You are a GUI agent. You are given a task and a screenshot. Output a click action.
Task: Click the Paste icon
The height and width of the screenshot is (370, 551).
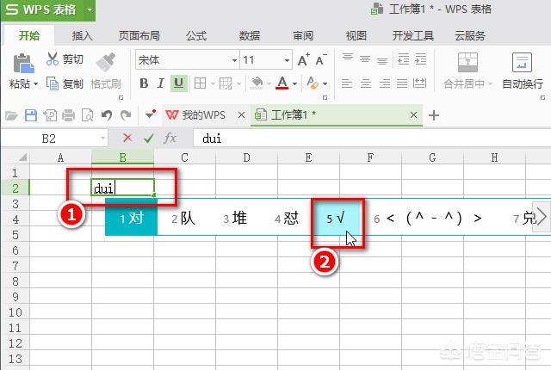23,63
